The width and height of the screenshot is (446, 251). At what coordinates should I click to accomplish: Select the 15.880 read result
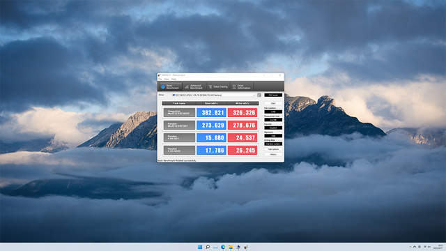(211, 137)
